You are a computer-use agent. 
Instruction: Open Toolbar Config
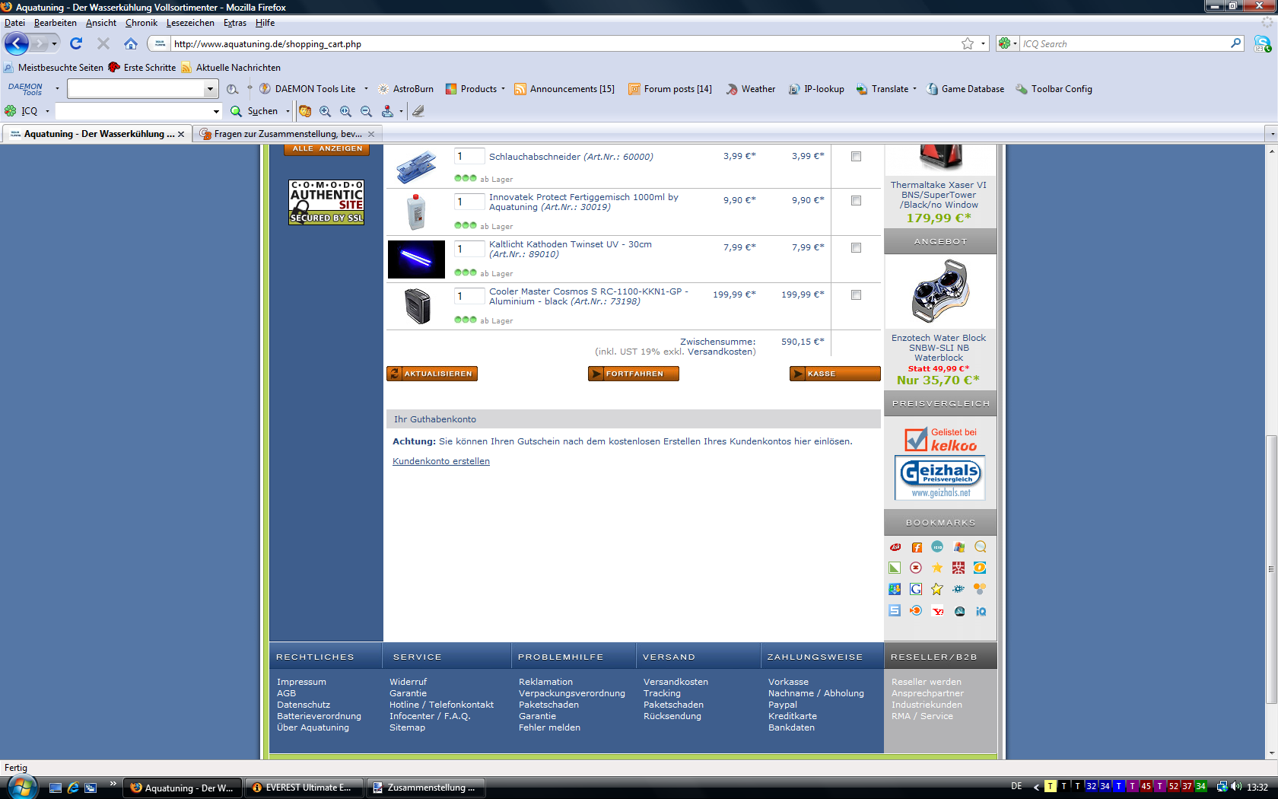pos(1054,89)
